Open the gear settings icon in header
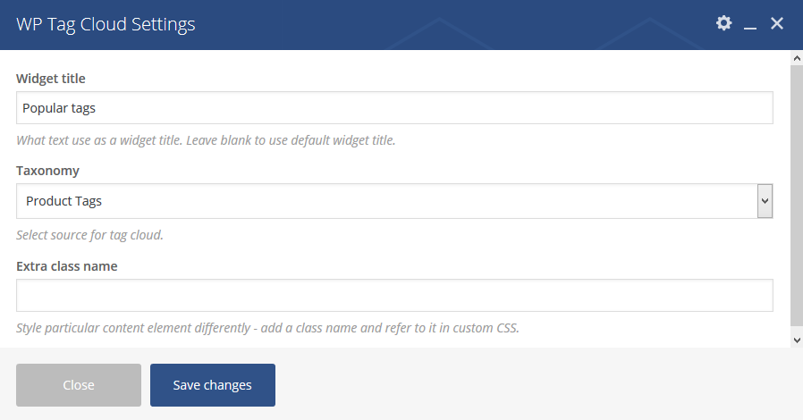 pos(723,23)
